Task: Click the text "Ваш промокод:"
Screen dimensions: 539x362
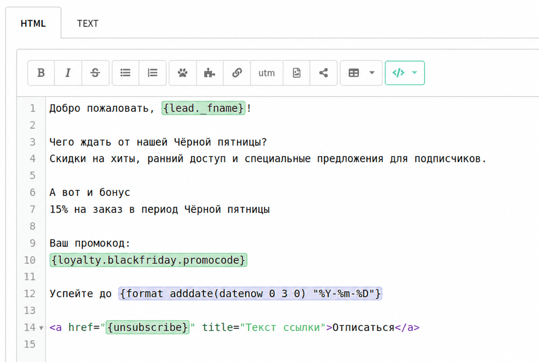Action: pyautogui.click(x=90, y=243)
